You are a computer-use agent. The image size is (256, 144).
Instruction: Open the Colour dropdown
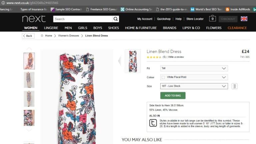click(194, 77)
